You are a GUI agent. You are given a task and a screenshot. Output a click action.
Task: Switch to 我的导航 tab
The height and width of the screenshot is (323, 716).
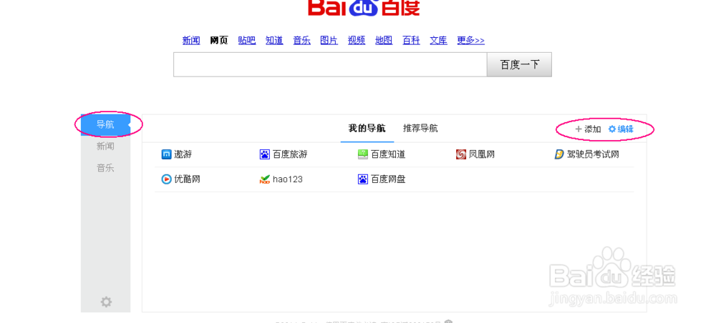[367, 129]
